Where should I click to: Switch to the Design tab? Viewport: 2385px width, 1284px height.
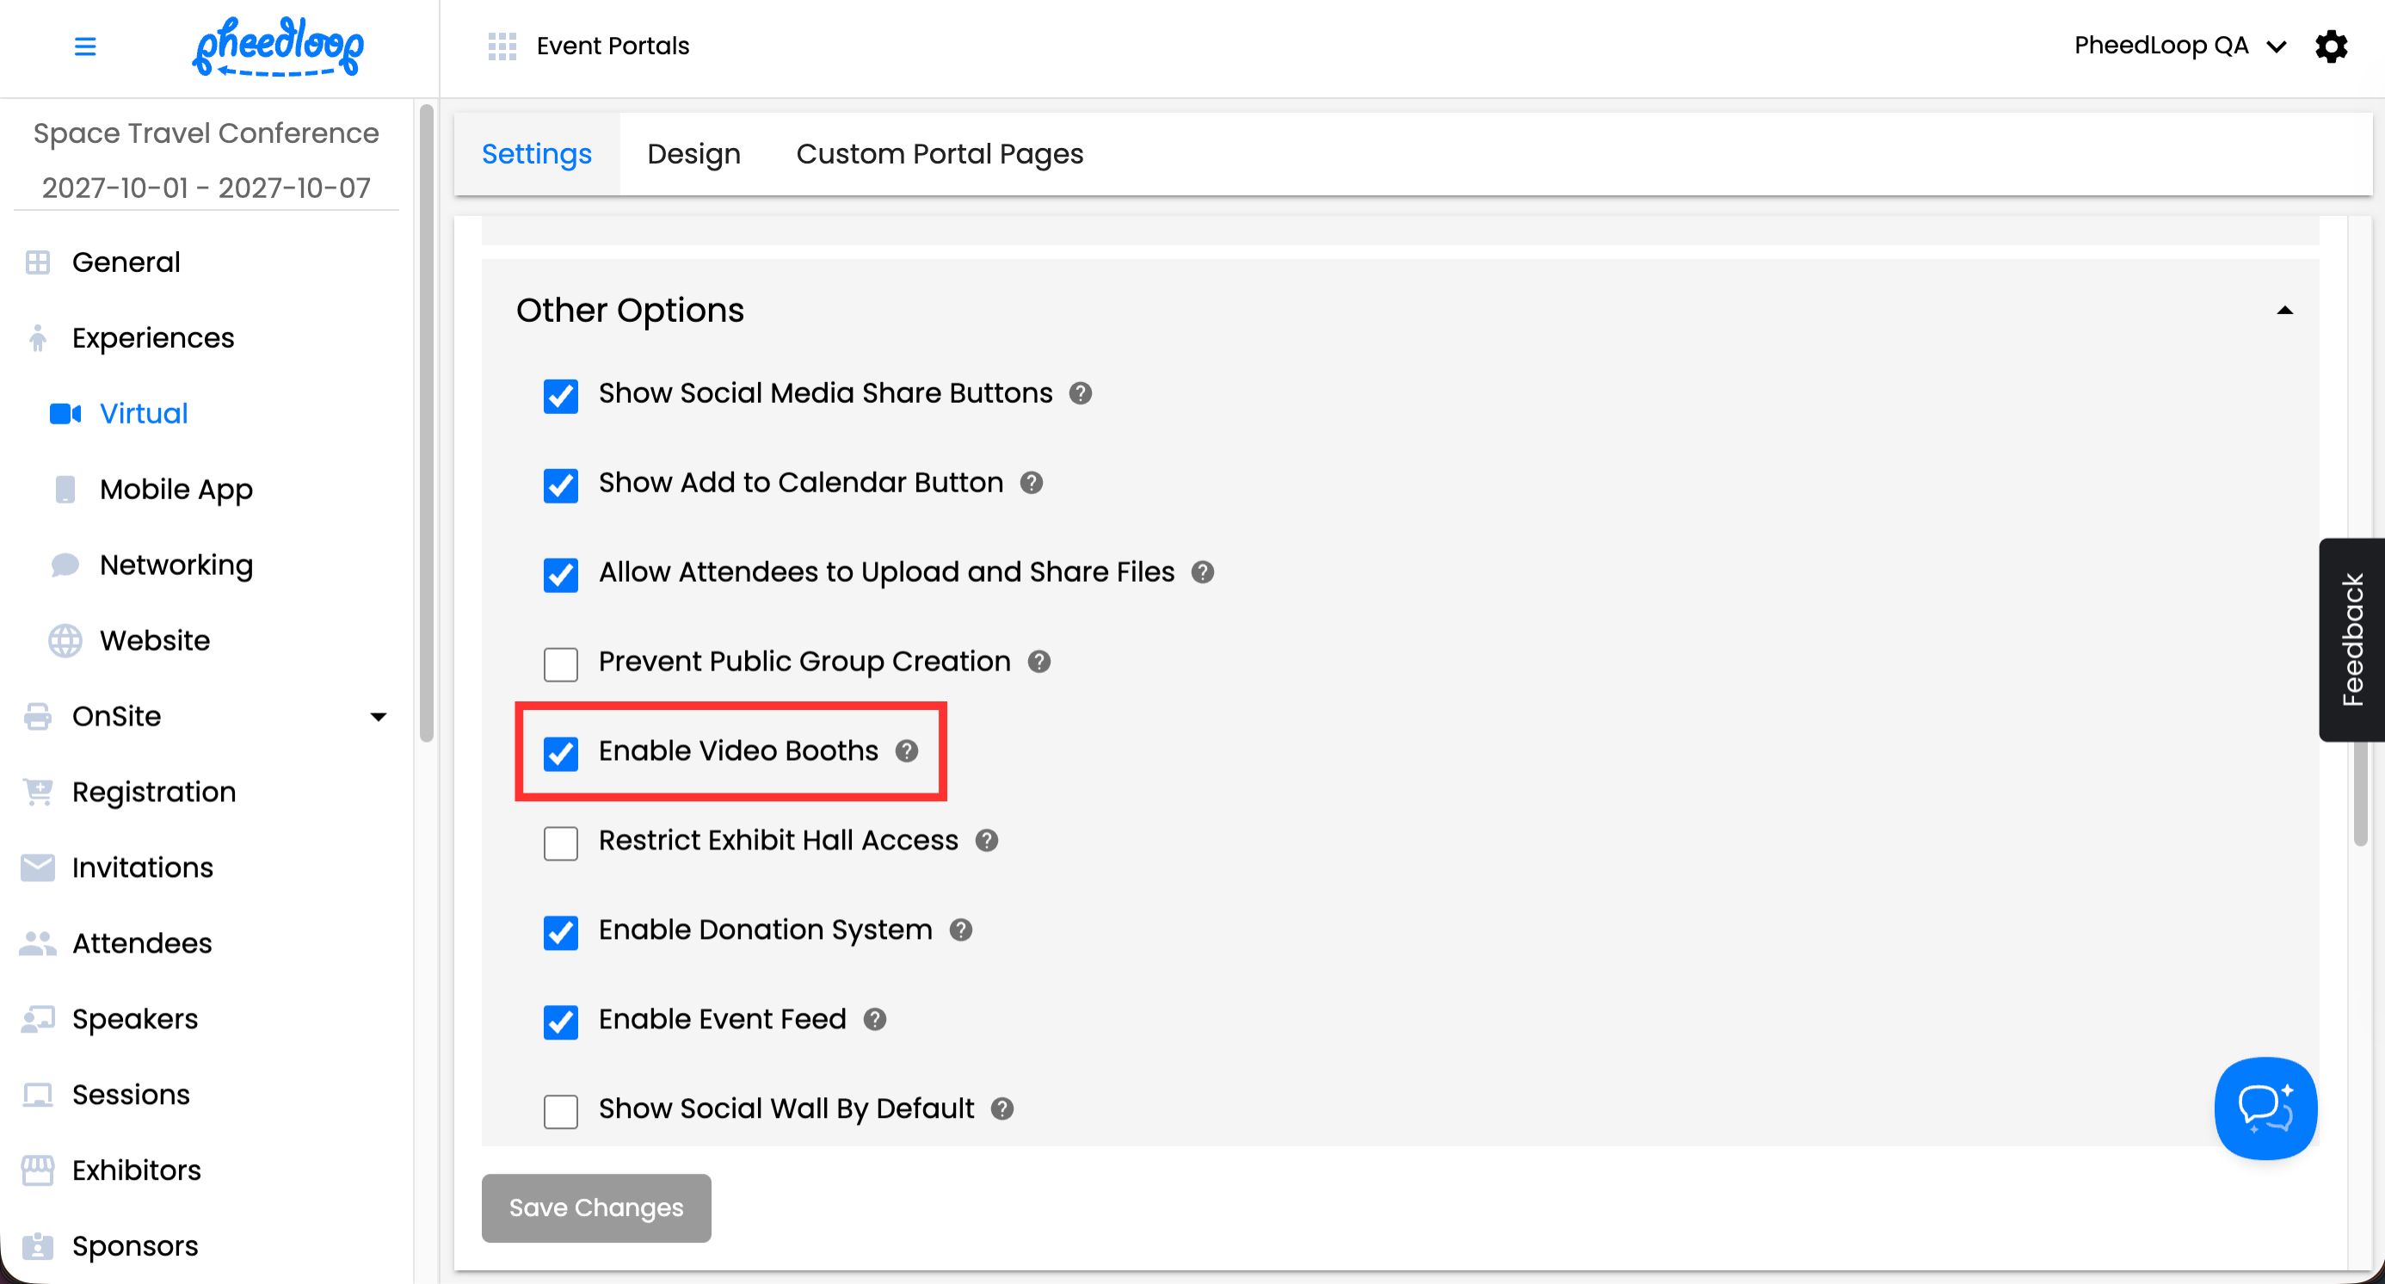tap(693, 154)
